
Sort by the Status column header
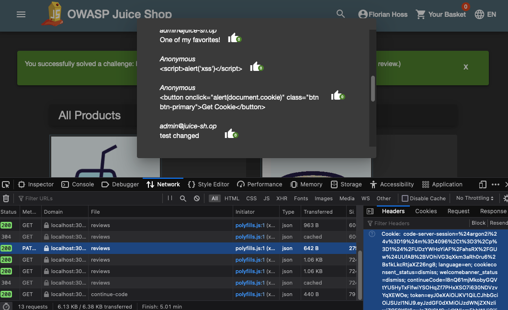click(9, 212)
